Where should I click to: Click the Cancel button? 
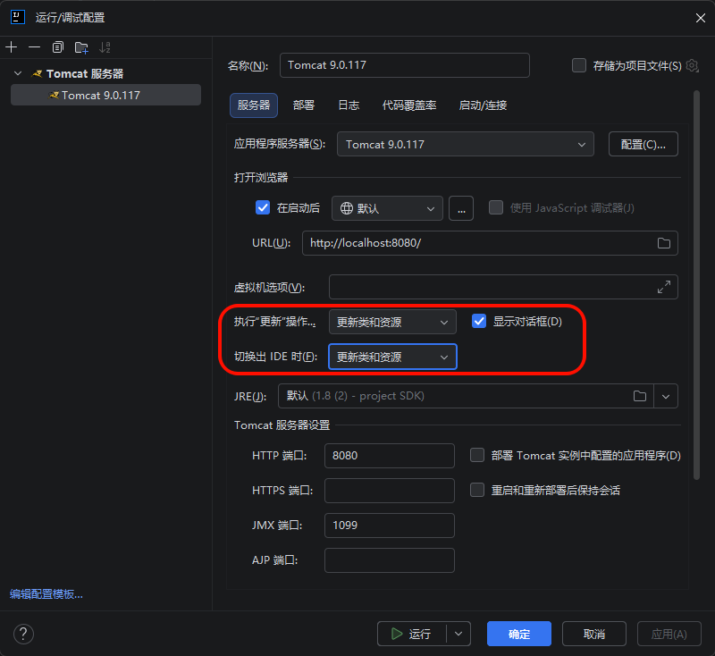594,634
